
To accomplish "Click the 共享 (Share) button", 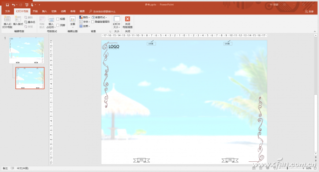I will (x=309, y=12).
